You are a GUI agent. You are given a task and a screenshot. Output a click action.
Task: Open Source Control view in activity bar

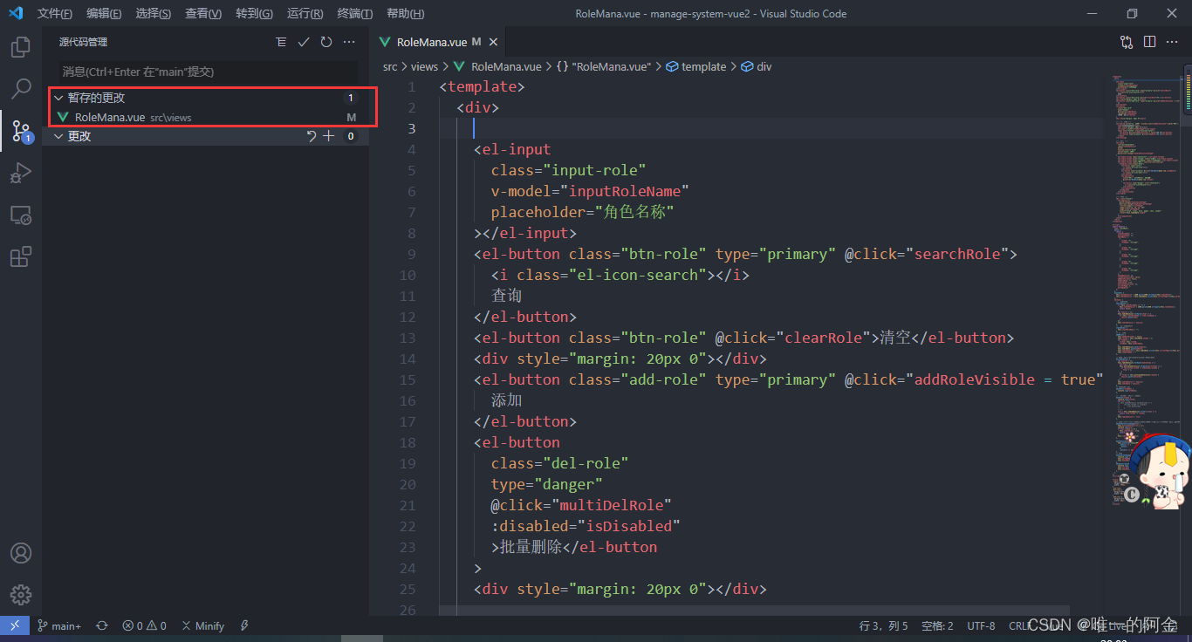[21, 131]
